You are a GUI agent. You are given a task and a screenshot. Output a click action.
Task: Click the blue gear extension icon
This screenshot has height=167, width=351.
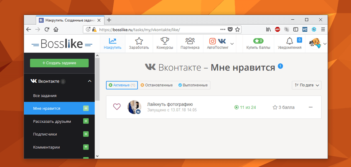tap(314, 29)
